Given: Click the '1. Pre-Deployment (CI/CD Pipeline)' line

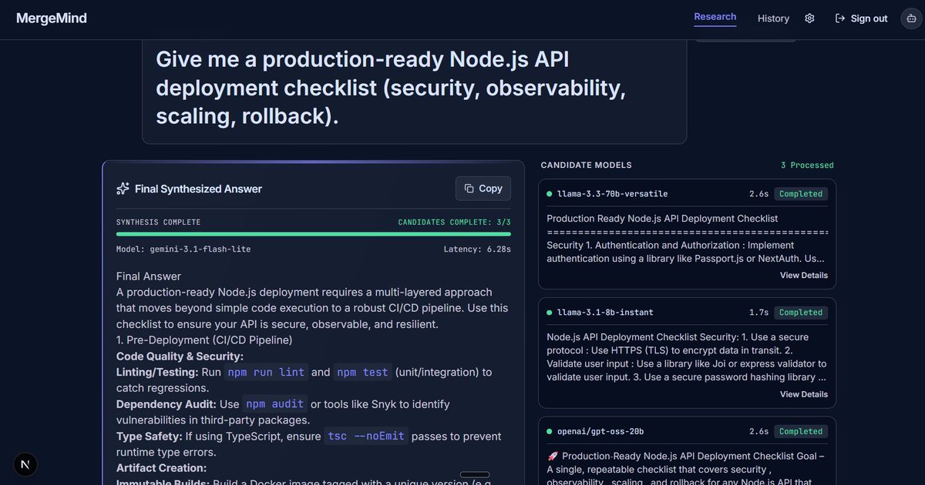Looking at the screenshot, I should [x=204, y=339].
